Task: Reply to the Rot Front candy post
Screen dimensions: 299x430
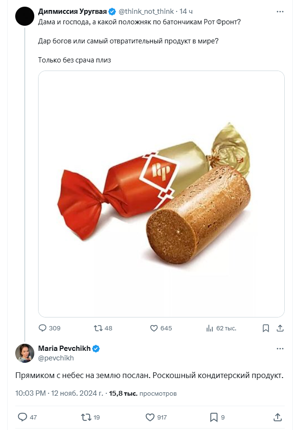Action: [43, 328]
